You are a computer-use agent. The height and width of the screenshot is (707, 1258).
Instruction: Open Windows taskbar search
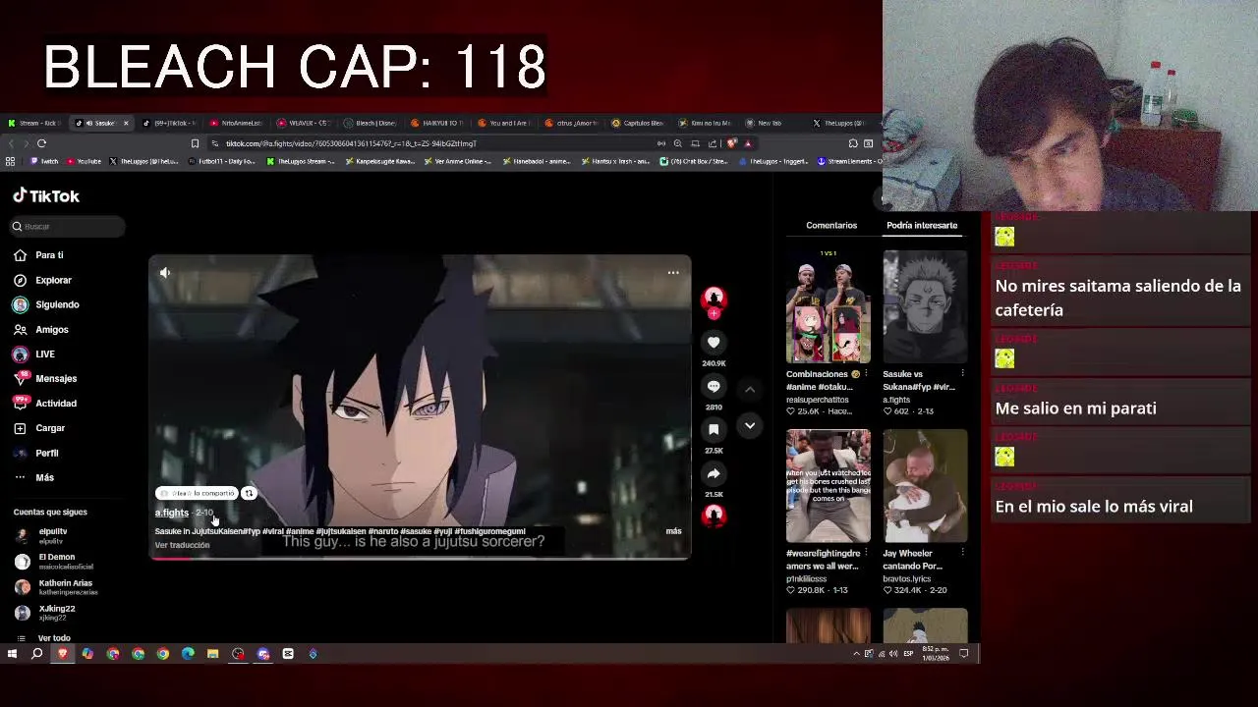(36, 654)
